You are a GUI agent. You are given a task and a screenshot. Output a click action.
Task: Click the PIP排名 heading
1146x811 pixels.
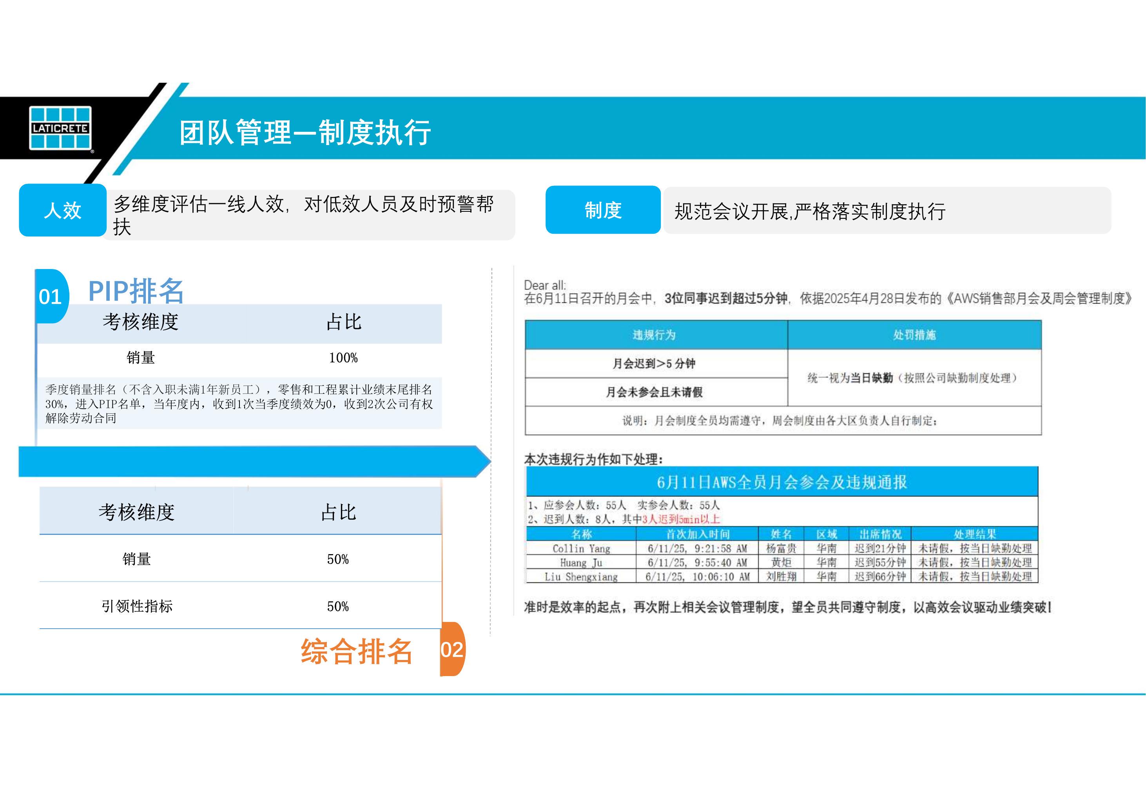point(136,291)
